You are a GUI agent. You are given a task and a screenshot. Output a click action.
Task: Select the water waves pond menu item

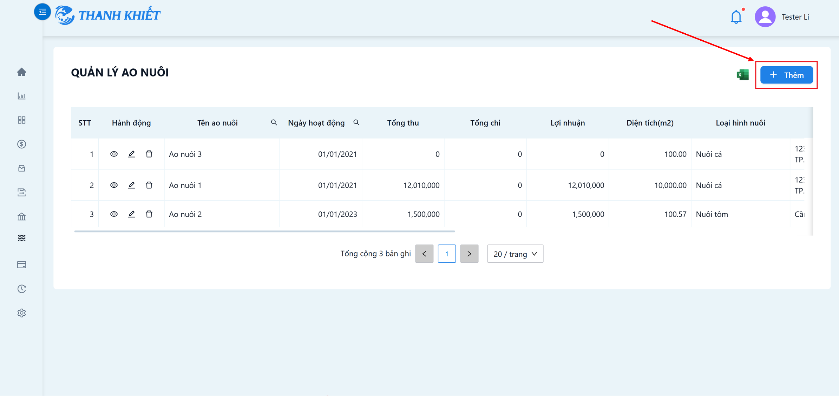22,238
